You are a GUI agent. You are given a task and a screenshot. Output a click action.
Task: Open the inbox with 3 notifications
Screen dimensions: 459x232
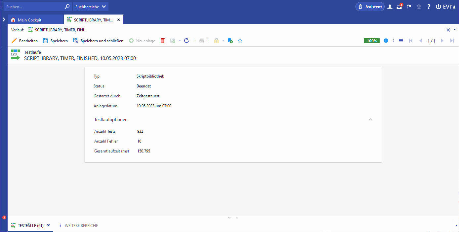(x=399, y=7)
